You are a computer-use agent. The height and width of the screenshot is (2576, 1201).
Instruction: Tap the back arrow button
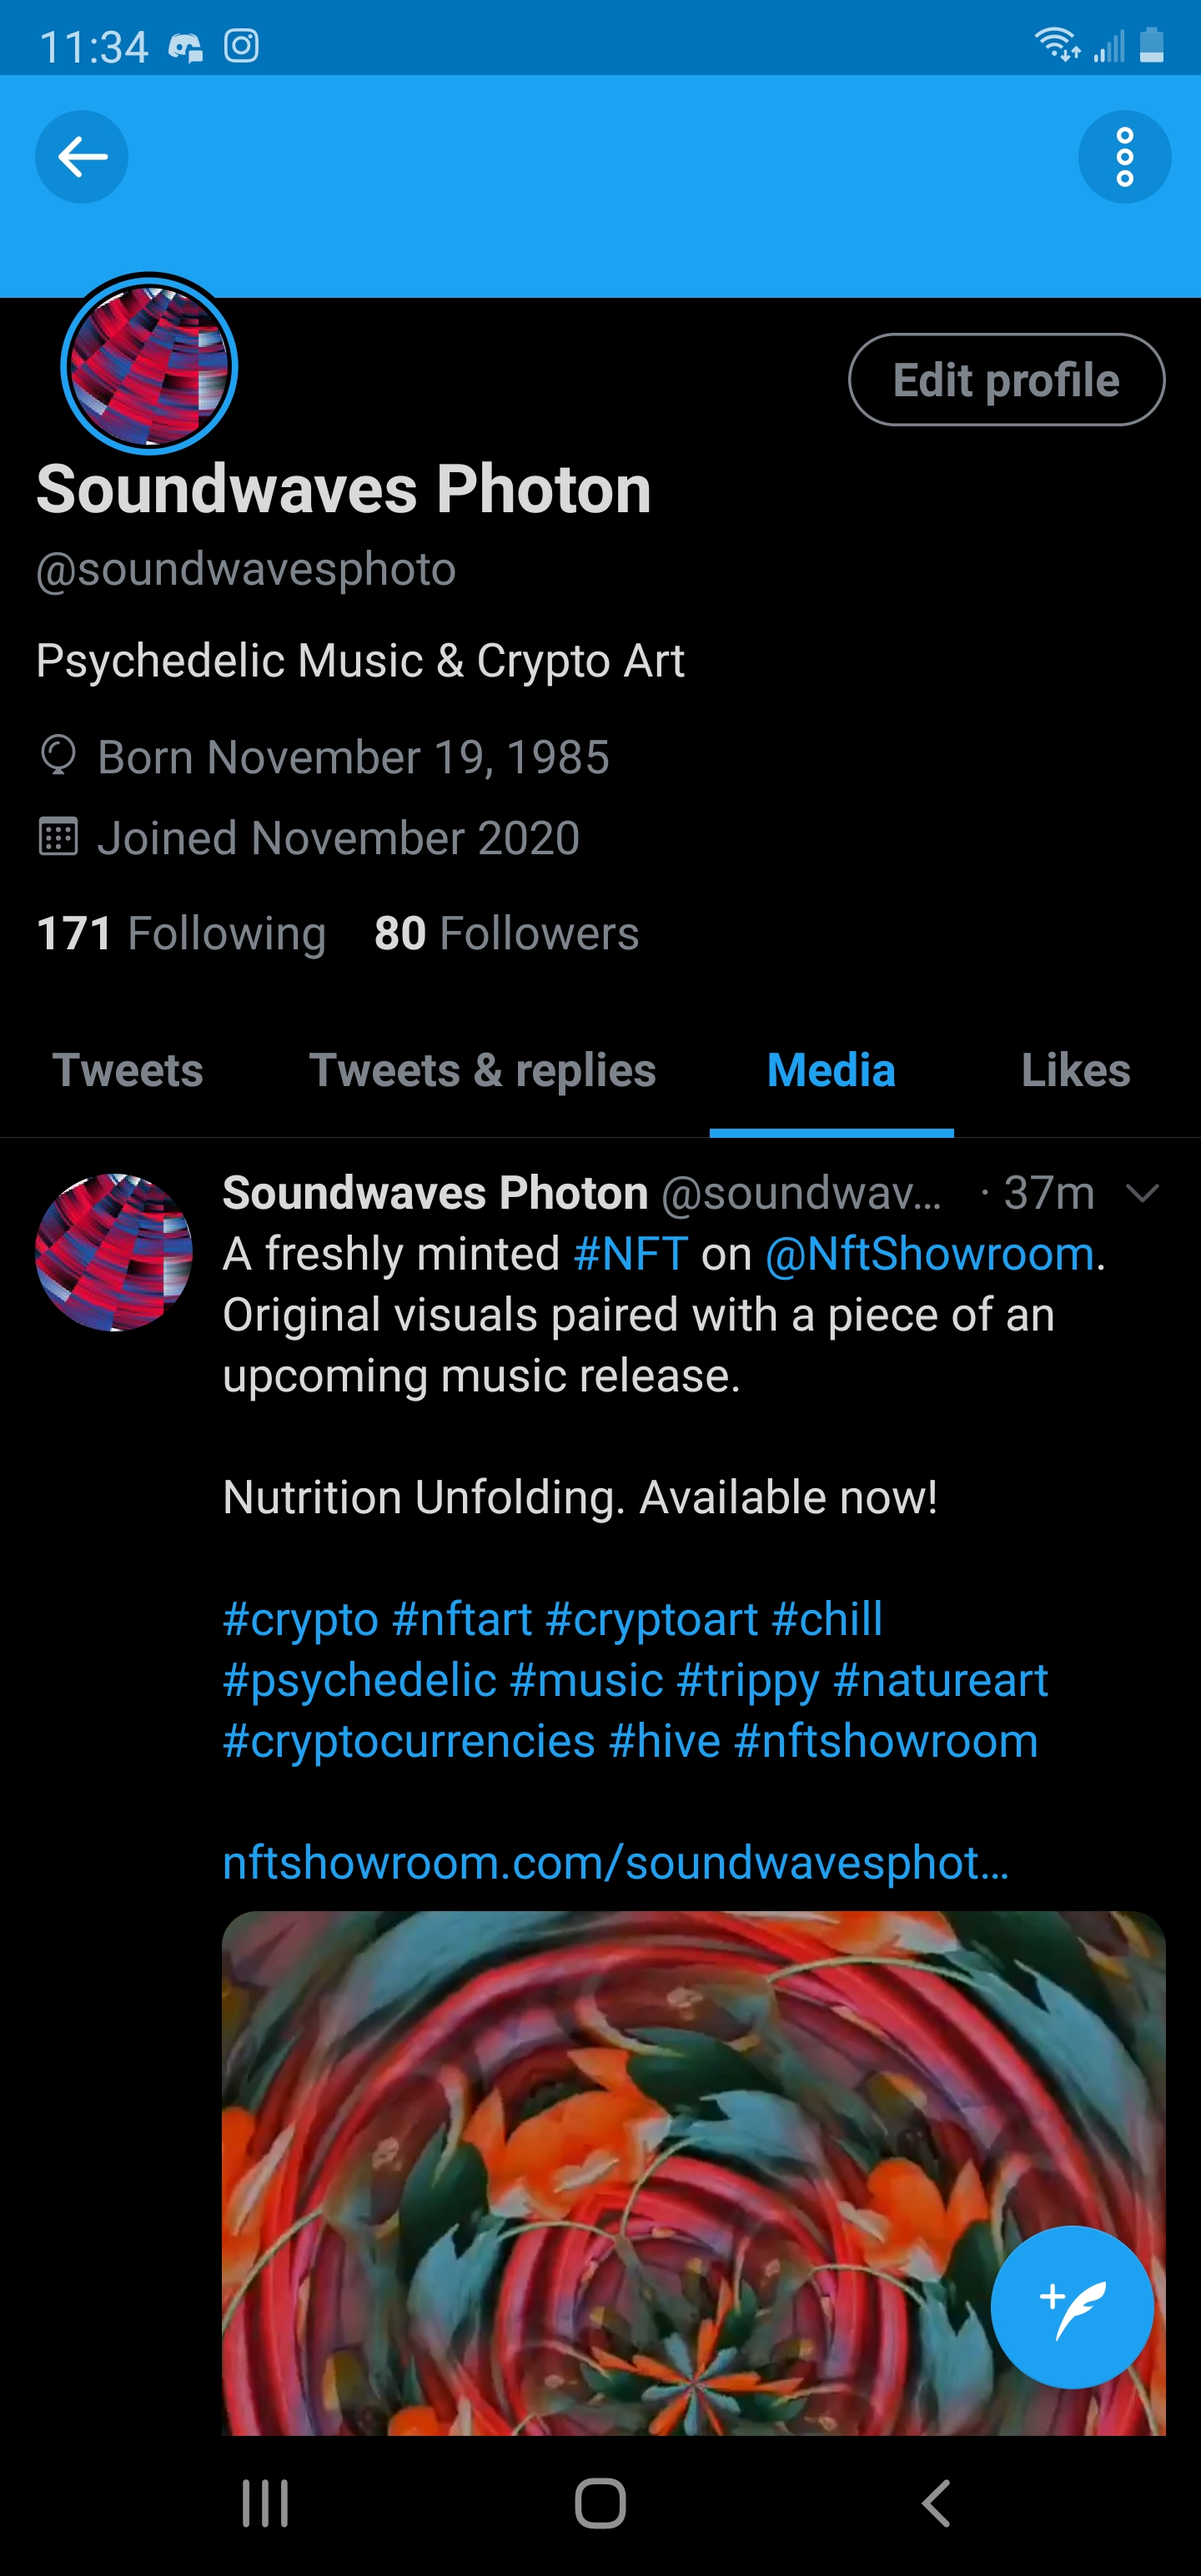click(x=82, y=157)
